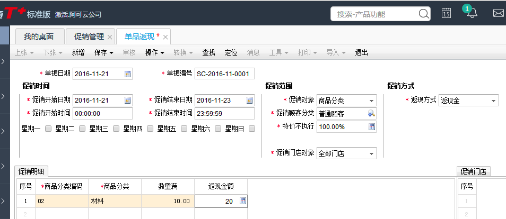
Task: Close the 单品返现 tab
Action: [165, 37]
